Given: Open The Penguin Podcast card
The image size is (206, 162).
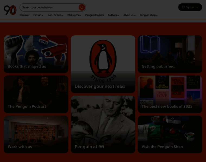Looking at the screenshot, I should [36, 94].
